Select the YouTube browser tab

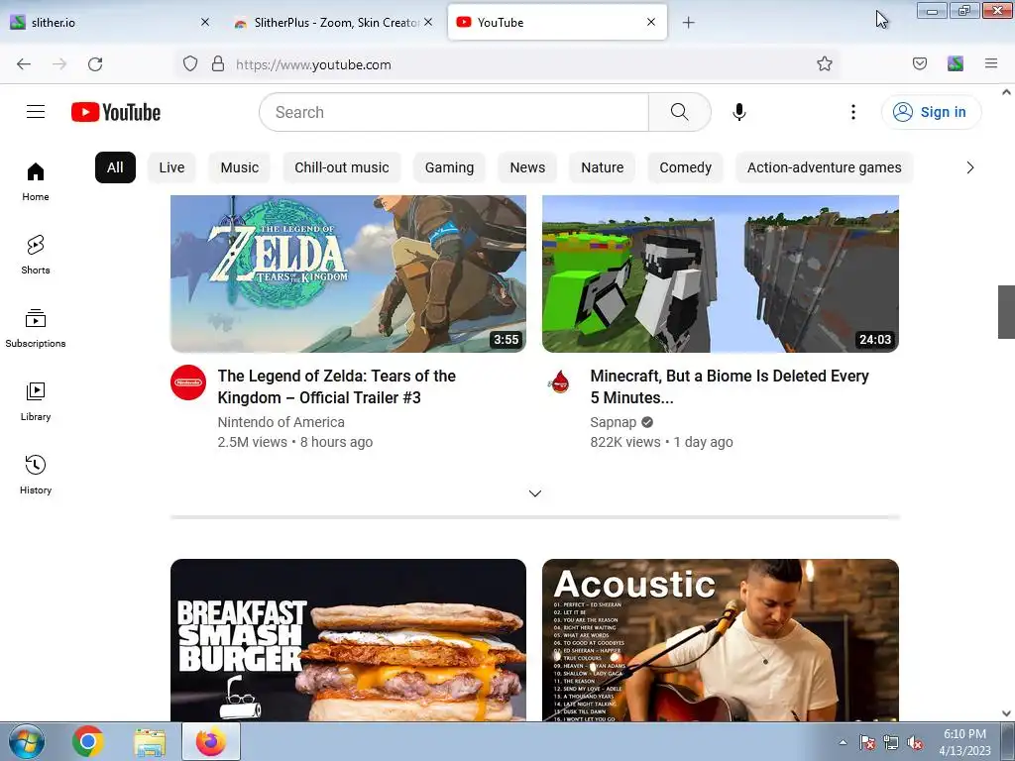(557, 22)
